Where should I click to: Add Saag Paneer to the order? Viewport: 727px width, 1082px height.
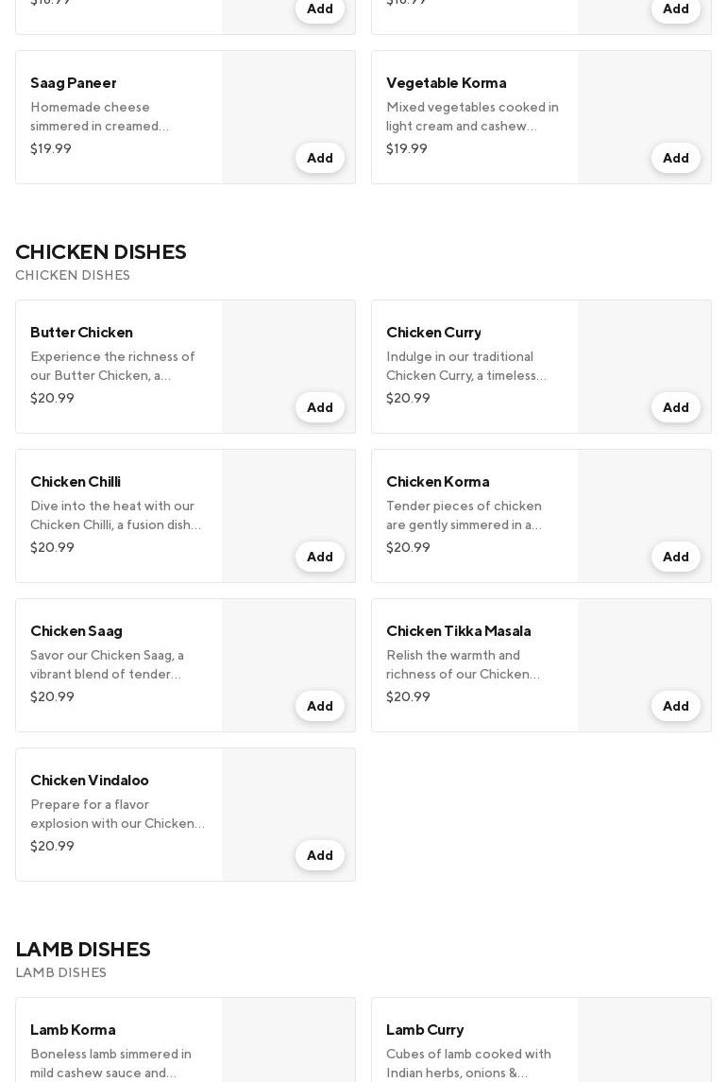point(319,158)
